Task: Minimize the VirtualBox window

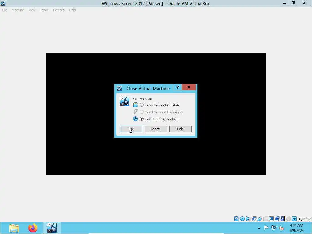Action: 285,3
